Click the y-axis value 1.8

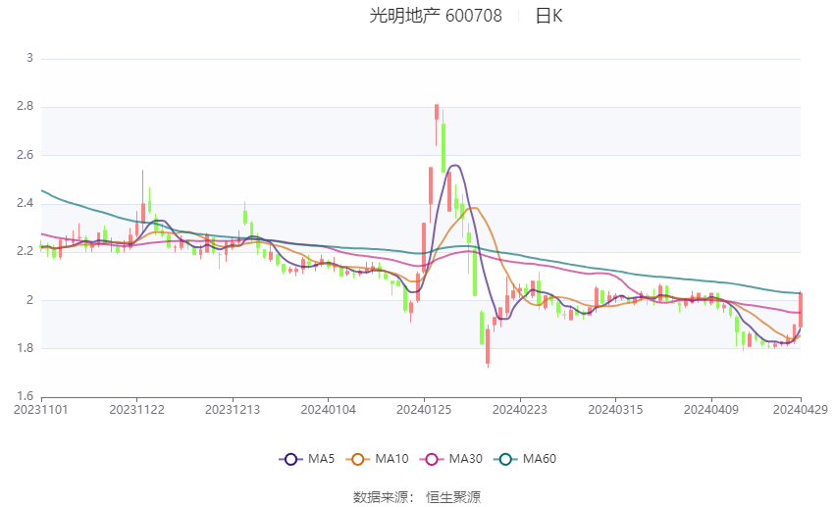pos(25,348)
